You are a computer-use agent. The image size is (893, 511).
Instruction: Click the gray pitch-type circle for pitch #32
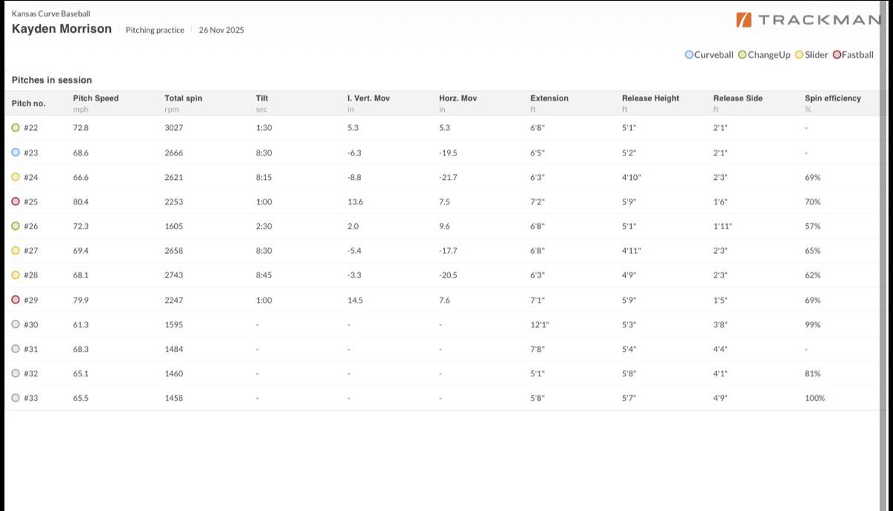[16, 373]
